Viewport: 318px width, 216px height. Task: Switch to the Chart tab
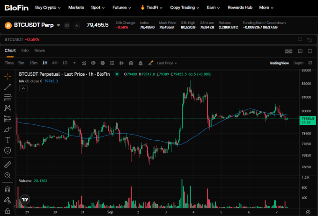(x=10, y=50)
